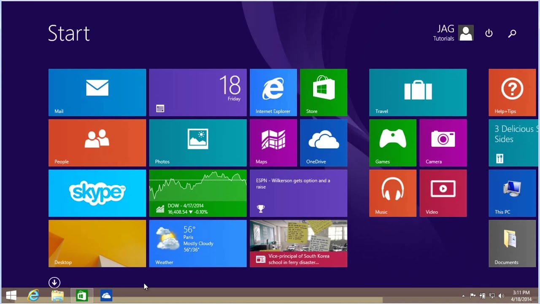Launch the Skype tile
This screenshot has width=540, height=304.
97,193
